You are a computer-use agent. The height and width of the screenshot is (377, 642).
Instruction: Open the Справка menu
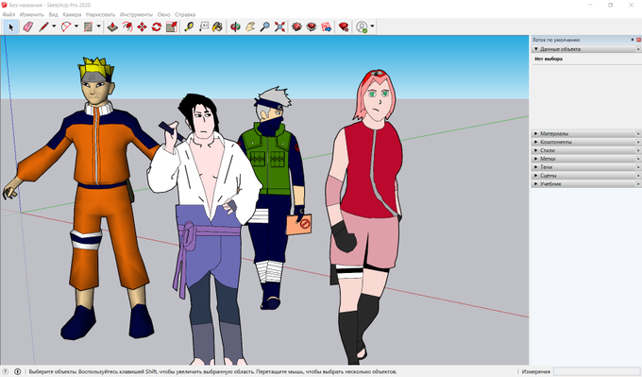[185, 14]
